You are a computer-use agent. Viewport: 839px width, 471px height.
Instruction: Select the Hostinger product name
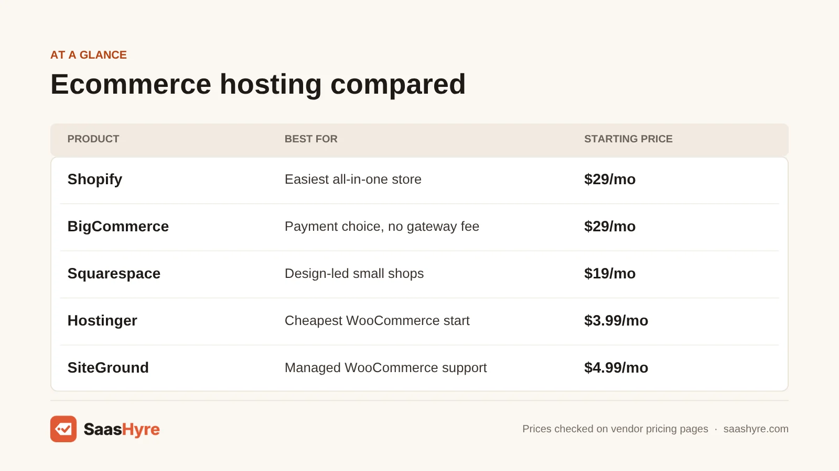(x=102, y=321)
